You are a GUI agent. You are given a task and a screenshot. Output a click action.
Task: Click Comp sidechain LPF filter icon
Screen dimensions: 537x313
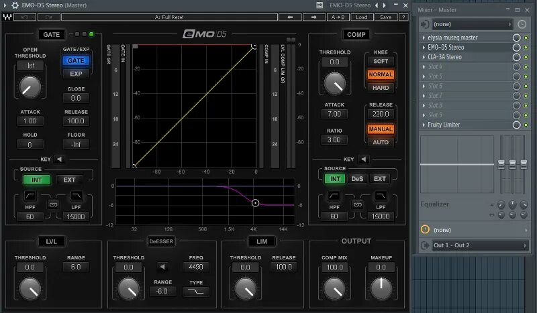(x=381, y=196)
